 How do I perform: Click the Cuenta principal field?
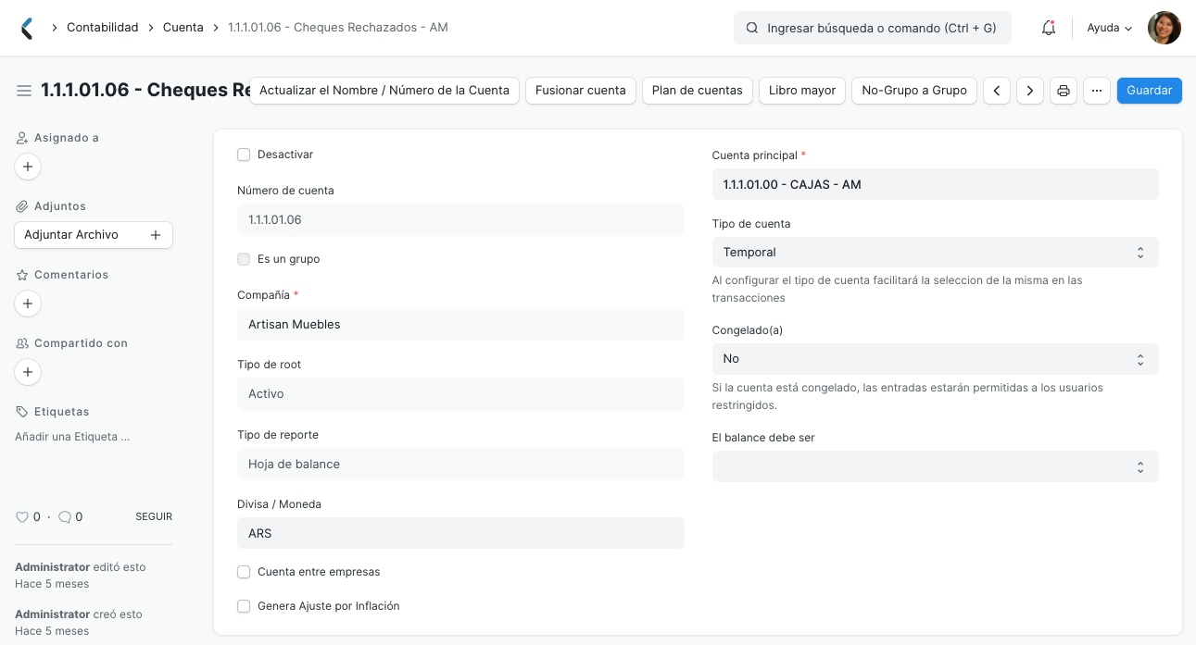[x=935, y=184]
